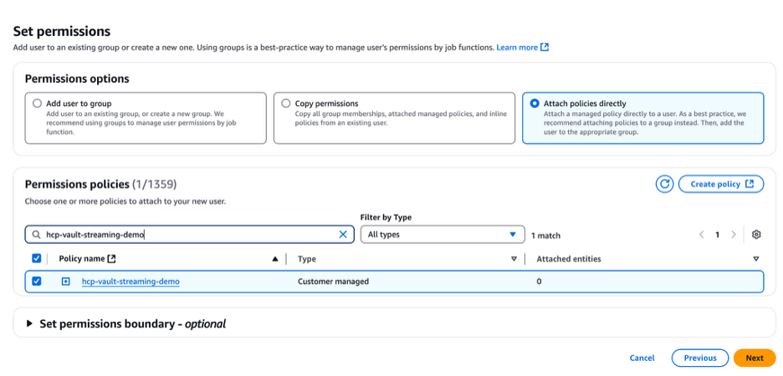Open the Filter by Type dropdown
Viewport: 783px width, 376px height.
point(443,235)
